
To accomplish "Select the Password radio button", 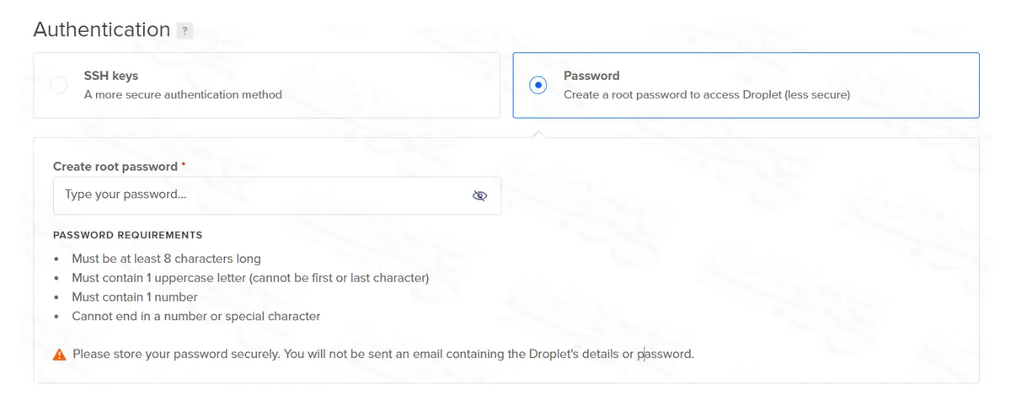I will 538,85.
